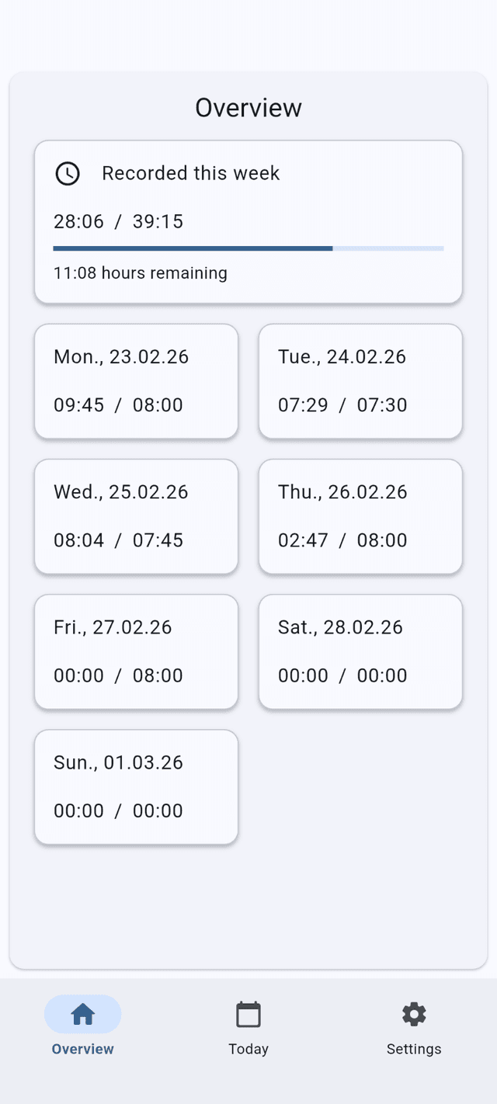Switch to the Settings tab
The height and width of the screenshot is (1104, 497).
point(413,1026)
